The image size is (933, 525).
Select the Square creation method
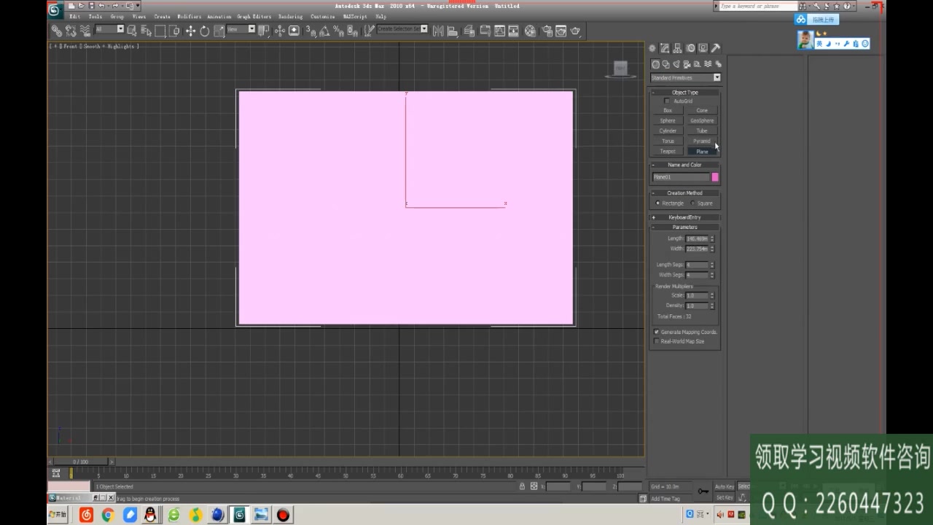point(692,203)
